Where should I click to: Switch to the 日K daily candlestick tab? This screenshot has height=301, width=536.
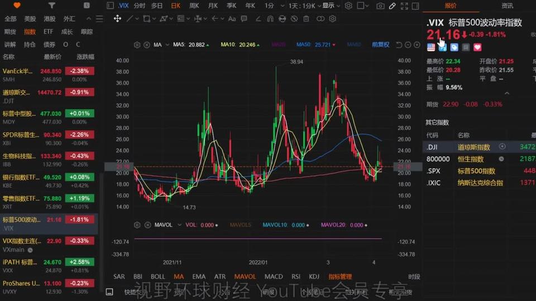(176, 6)
